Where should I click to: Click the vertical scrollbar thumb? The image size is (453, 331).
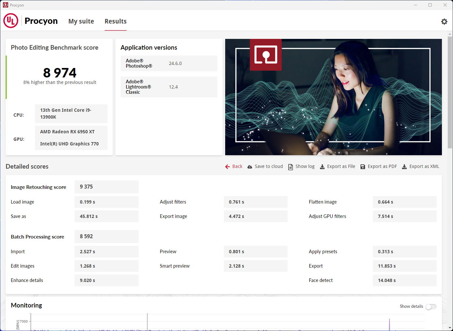tap(450, 91)
